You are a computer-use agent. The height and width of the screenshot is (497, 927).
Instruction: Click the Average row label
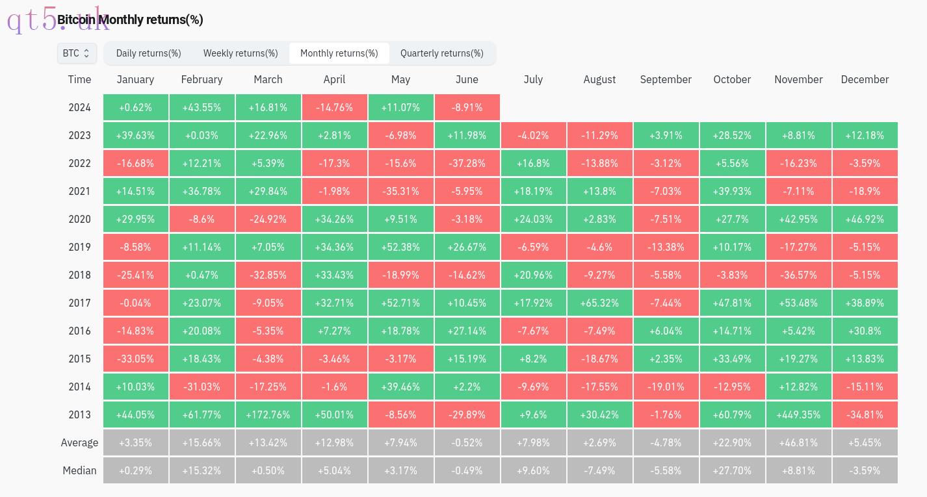tap(79, 442)
